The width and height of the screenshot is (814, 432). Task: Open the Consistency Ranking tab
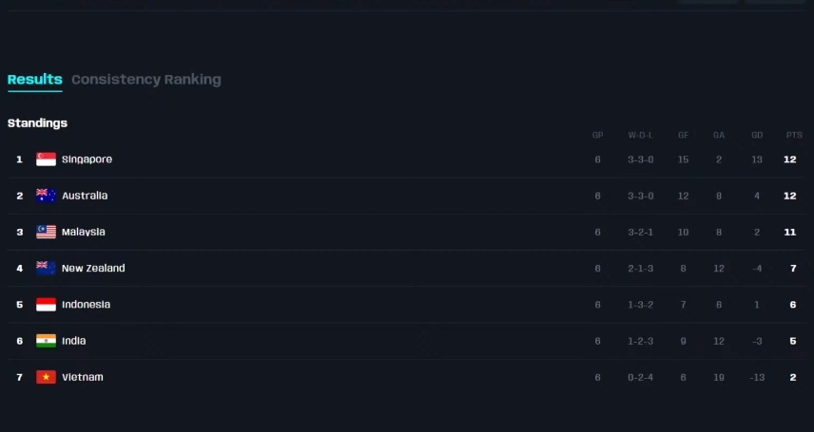coord(145,80)
